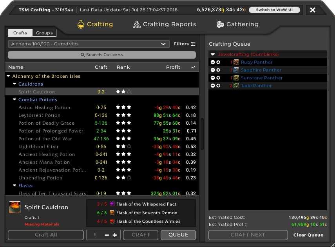Select Potion of the Old War

tap(102, 139)
